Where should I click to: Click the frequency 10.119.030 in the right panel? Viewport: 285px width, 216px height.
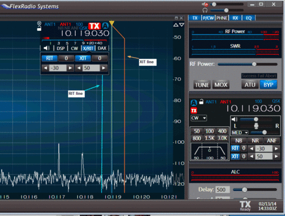pos(253,108)
